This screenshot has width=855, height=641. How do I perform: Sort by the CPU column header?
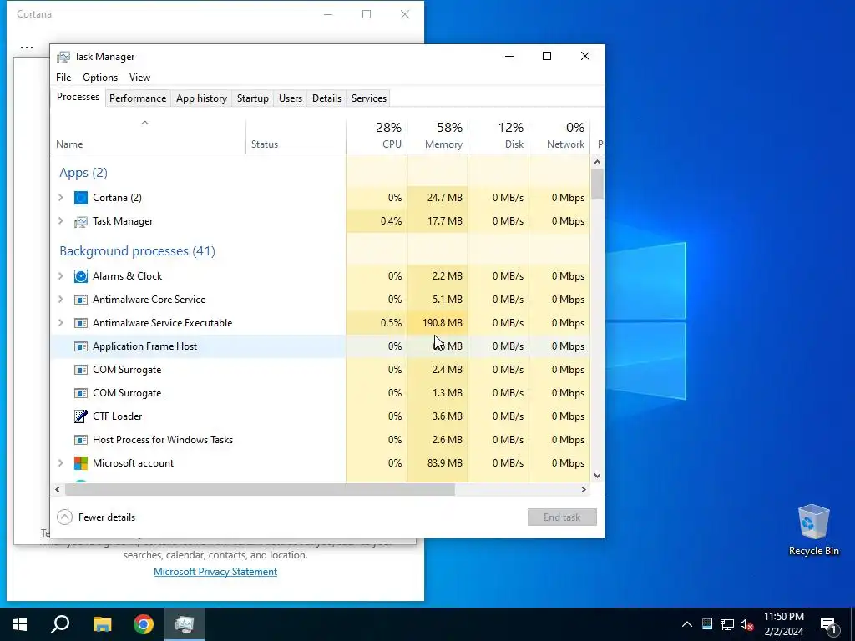point(377,135)
